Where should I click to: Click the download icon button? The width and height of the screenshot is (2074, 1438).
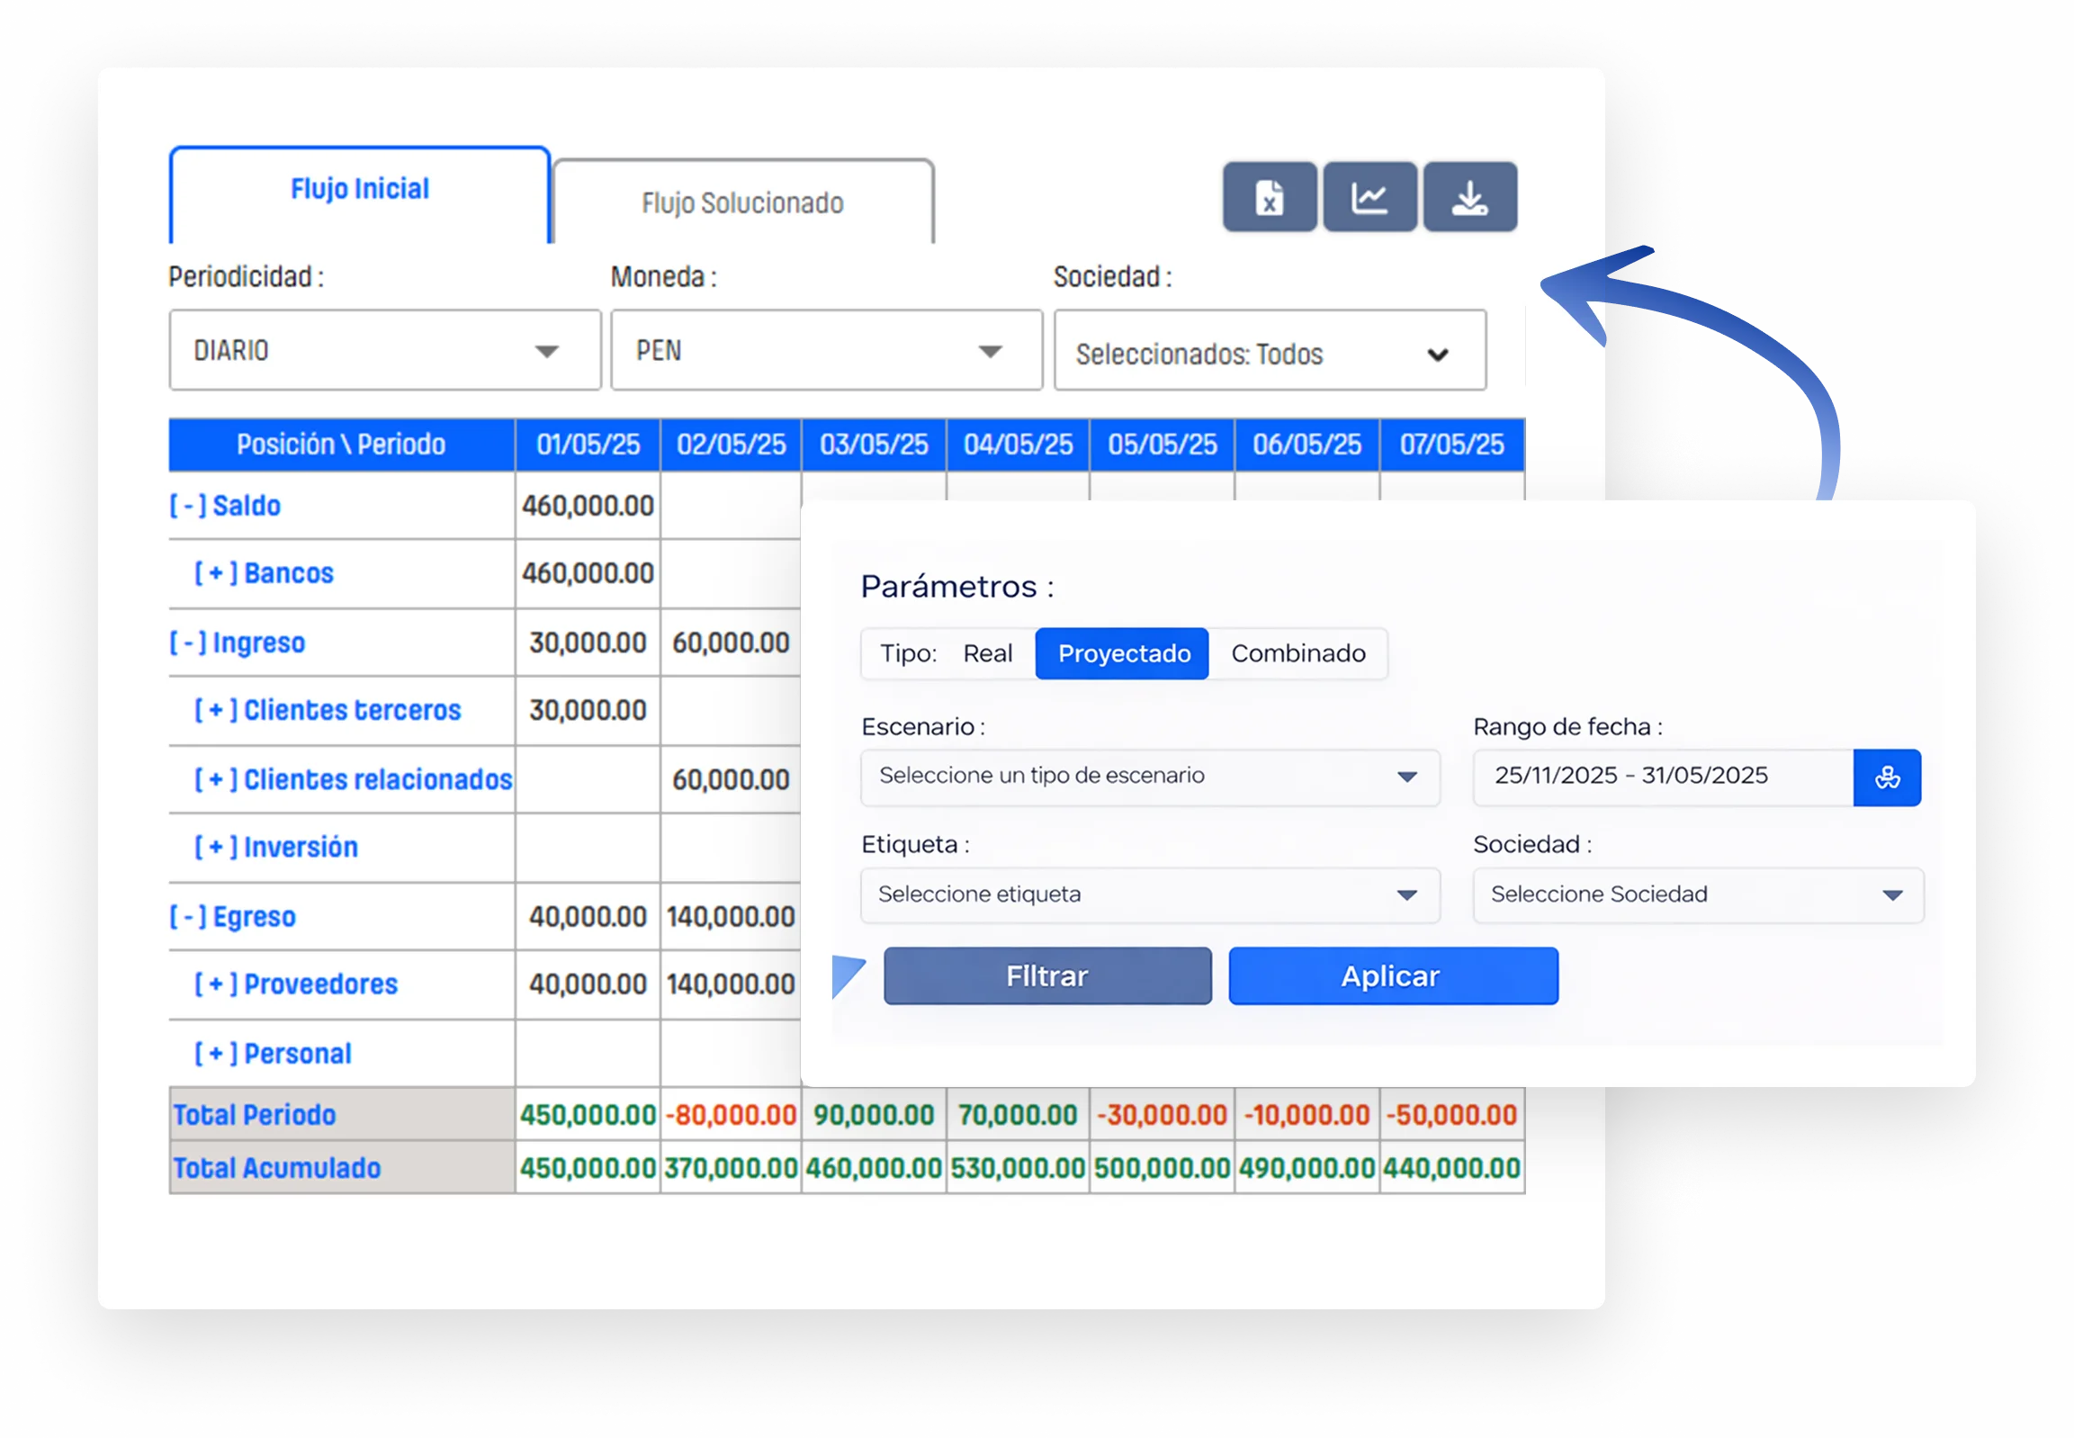click(1469, 197)
